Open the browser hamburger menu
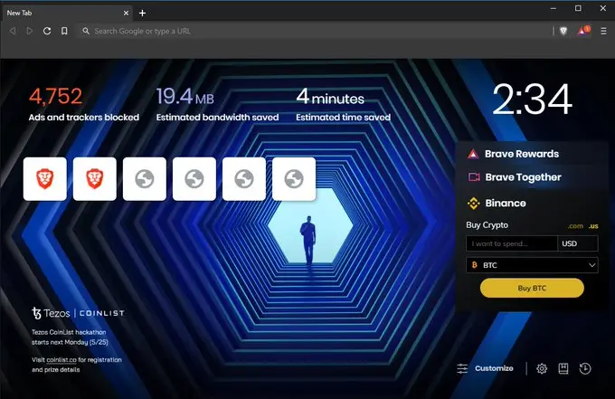The height and width of the screenshot is (399, 615). [603, 31]
